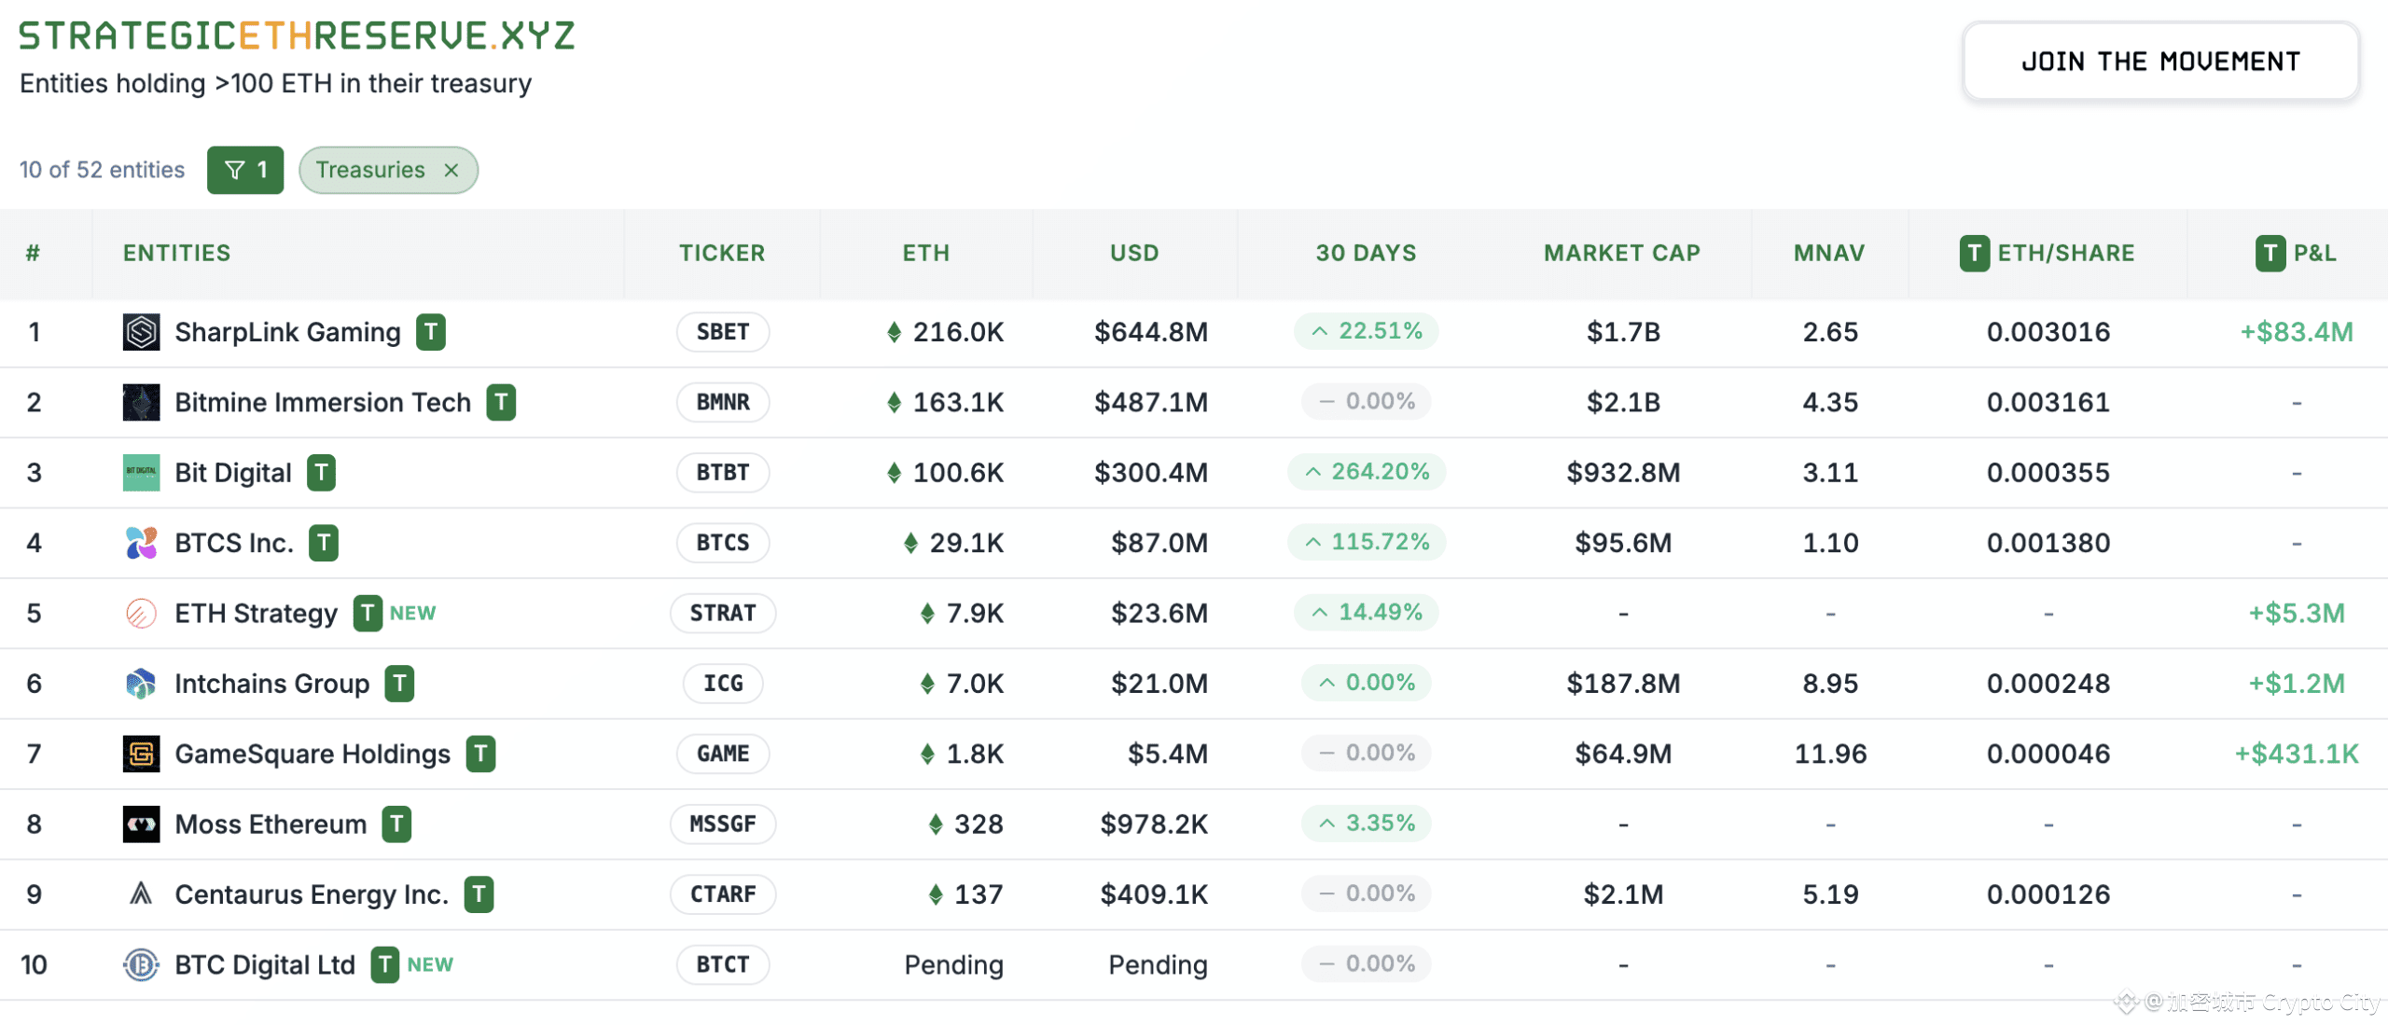Click the +$431.1K P&L value
2388x1025 pixels.
pyautogui.click(x=2297, y=754)
